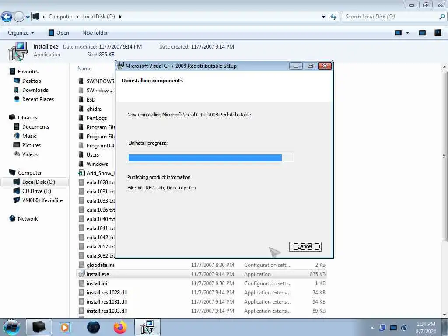Select install.res.1031.dll file

[107, 301]
